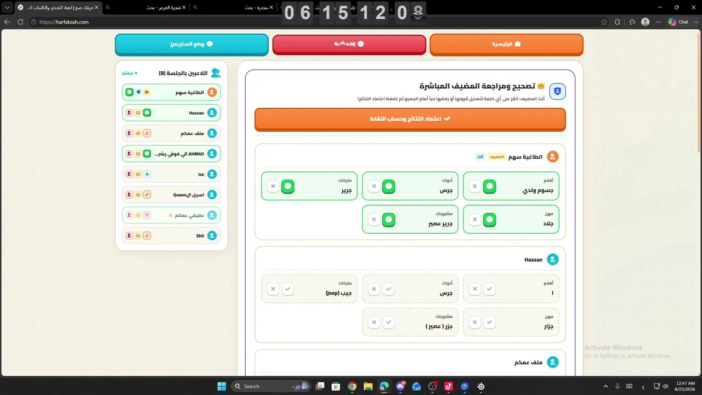Click ملف عمكم review card heading
The image size is (702, 395).
tap(528, 362)
